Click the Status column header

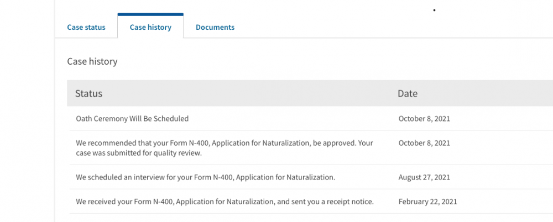[88, 93]
